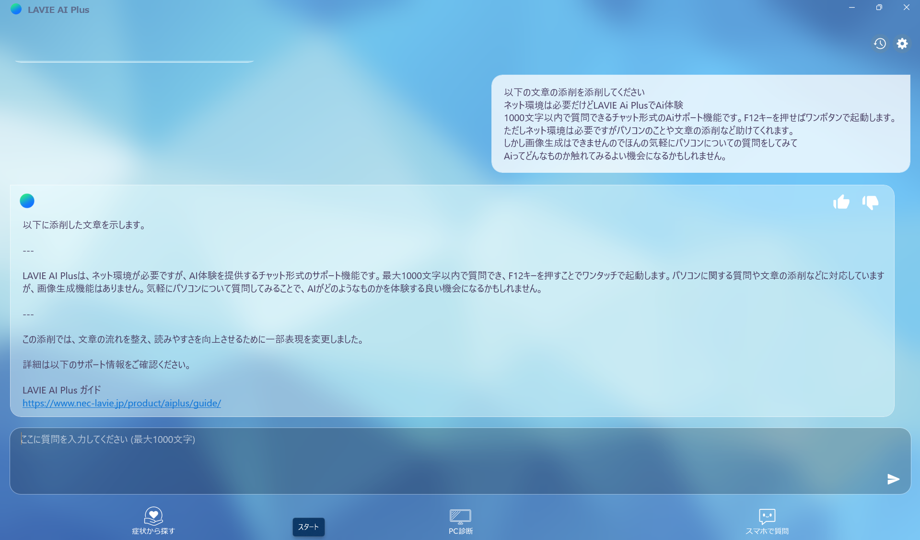Click the AI avatar beside the response
The height and width of the screenshot is (540, 920).
coord(27,201)
